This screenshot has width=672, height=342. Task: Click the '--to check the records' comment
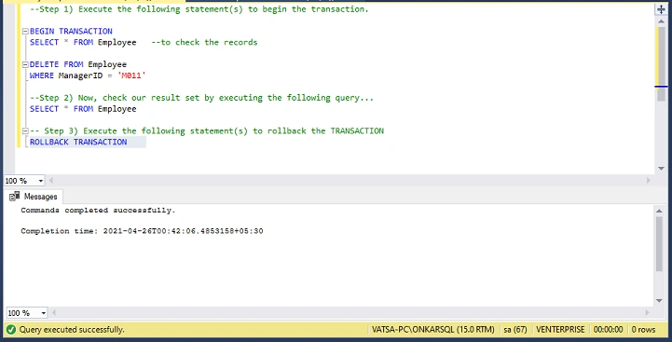point(204,43)
